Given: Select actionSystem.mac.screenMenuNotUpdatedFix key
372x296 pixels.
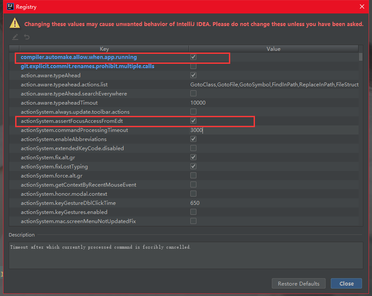Looking at the screenshot, I should coord(78,221).
